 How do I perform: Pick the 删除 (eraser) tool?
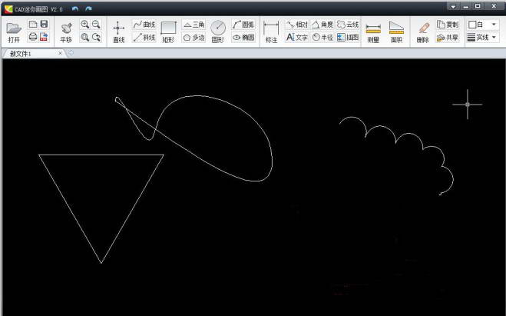click(423, 32)
